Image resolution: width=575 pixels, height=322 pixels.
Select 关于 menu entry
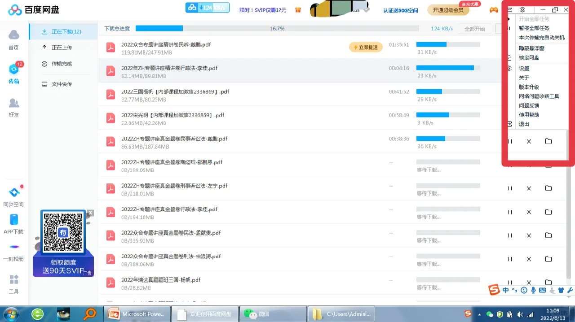point(524,78)
